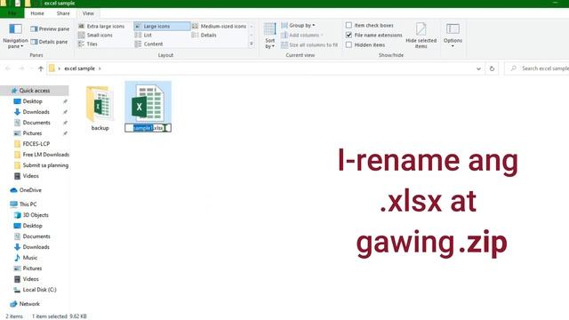This screenshot has width=569, height=320.
Task: Open Documents under This PC
Action: point(36,236)
